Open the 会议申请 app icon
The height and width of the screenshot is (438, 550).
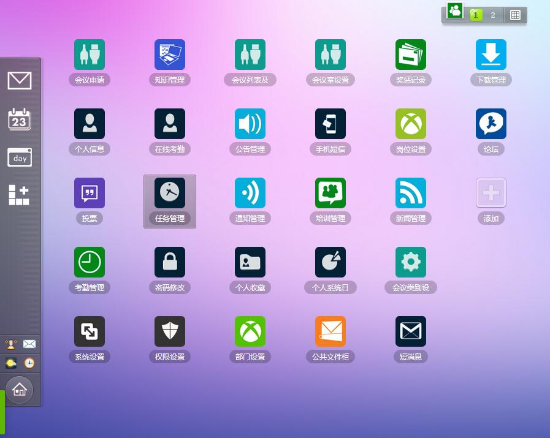click(90, 55)
